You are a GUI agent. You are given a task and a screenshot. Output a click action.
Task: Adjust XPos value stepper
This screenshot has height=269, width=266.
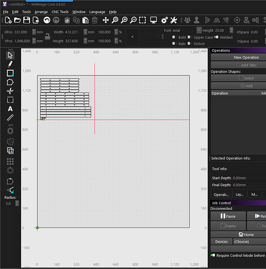[34, 32]
